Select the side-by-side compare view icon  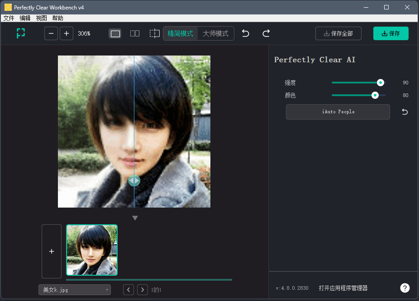pos(134,33)
